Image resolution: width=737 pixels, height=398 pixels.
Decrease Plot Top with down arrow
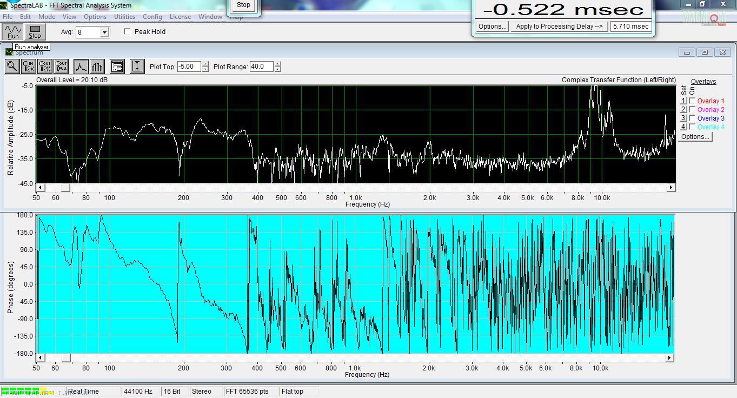(205, 69)
